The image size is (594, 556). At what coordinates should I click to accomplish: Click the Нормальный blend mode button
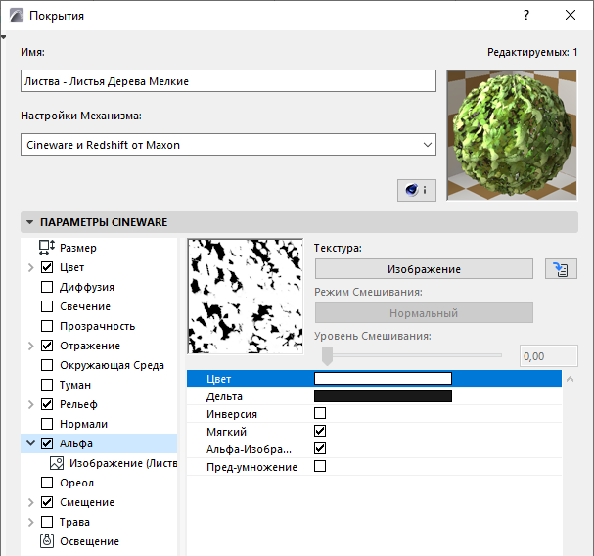[424, 313]
